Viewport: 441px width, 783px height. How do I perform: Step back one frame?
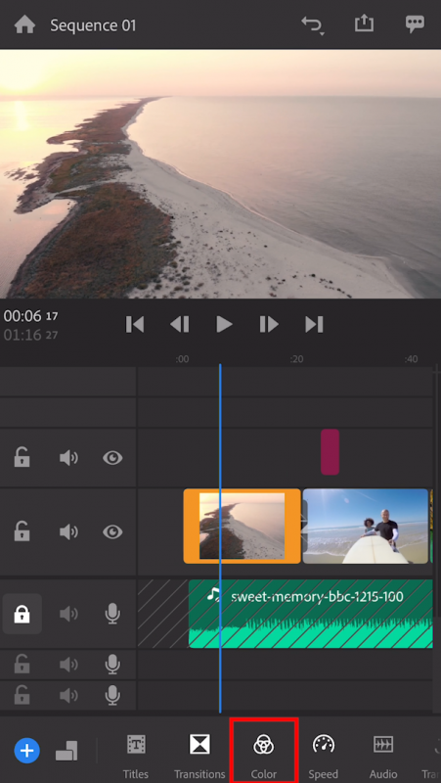pyautogui.click(x=180, y=325)
